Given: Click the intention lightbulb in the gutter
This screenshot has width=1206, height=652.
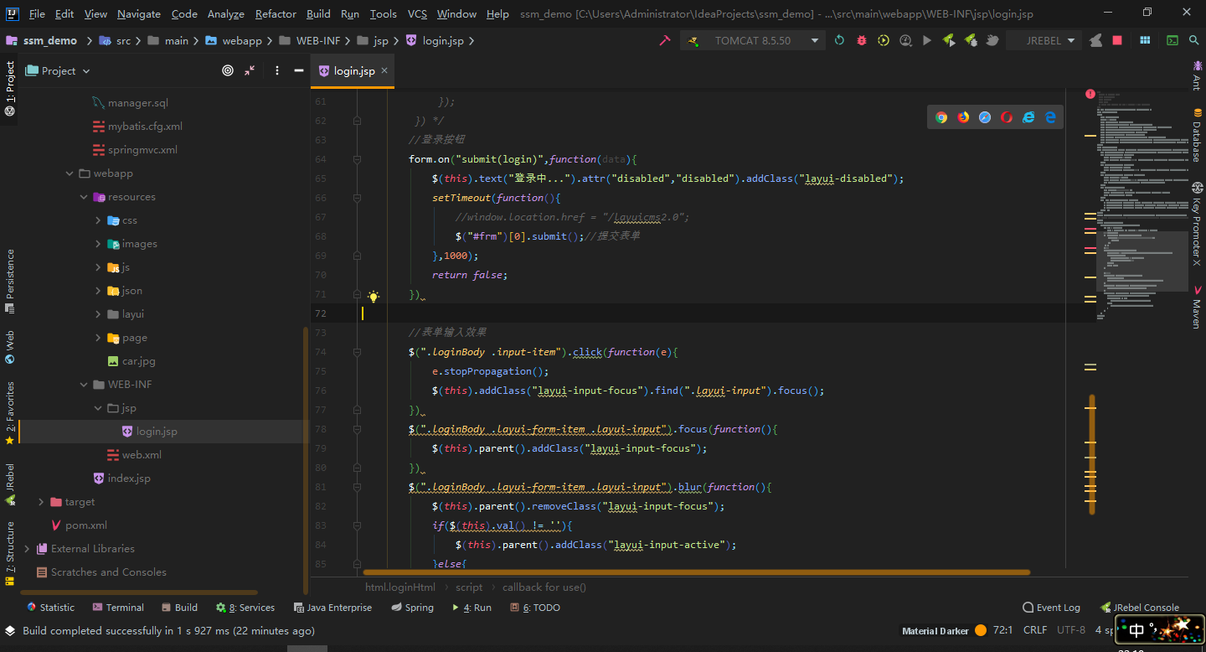Looking at the screenshot, I should [374, 295].
